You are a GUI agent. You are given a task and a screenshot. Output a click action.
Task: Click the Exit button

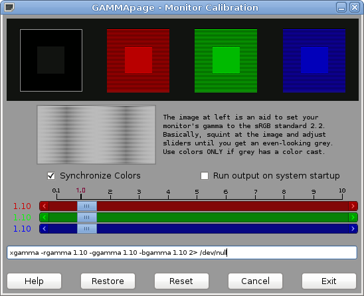coord(329,281)
